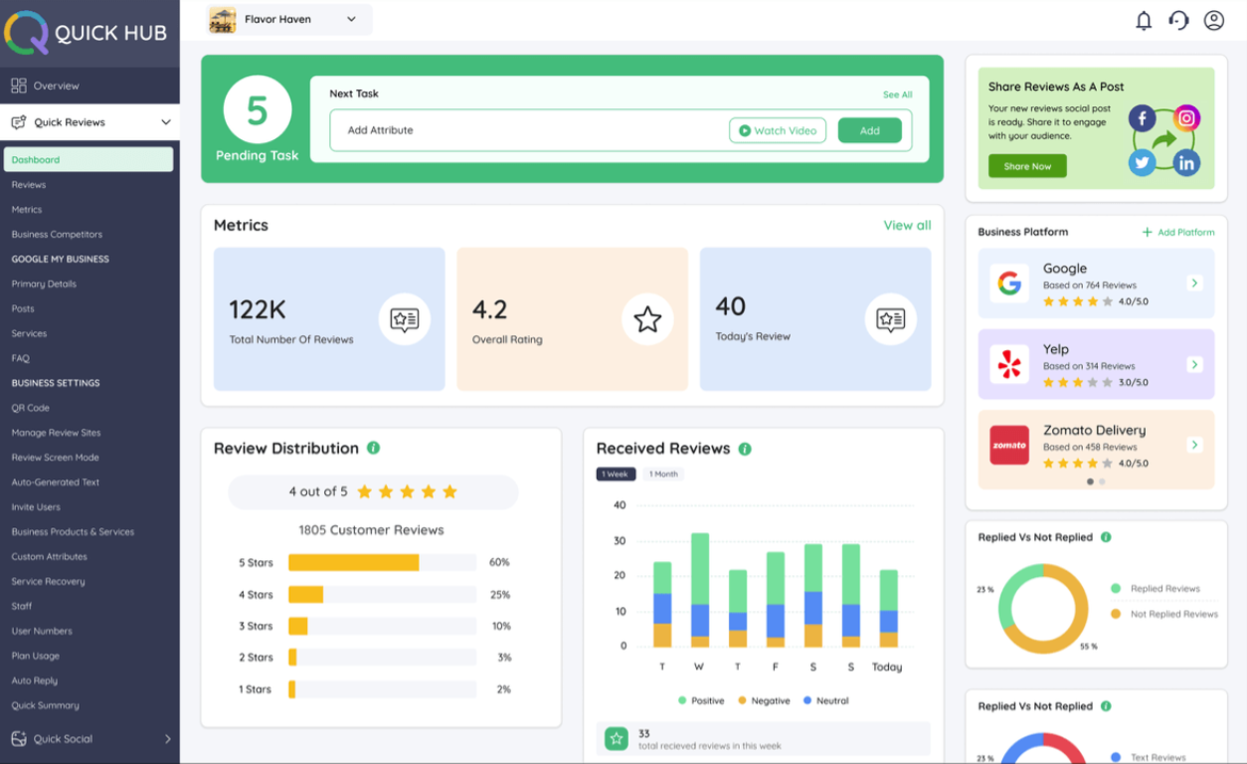
Task: Open View all in Metrics panel
Action: point(906,225)
